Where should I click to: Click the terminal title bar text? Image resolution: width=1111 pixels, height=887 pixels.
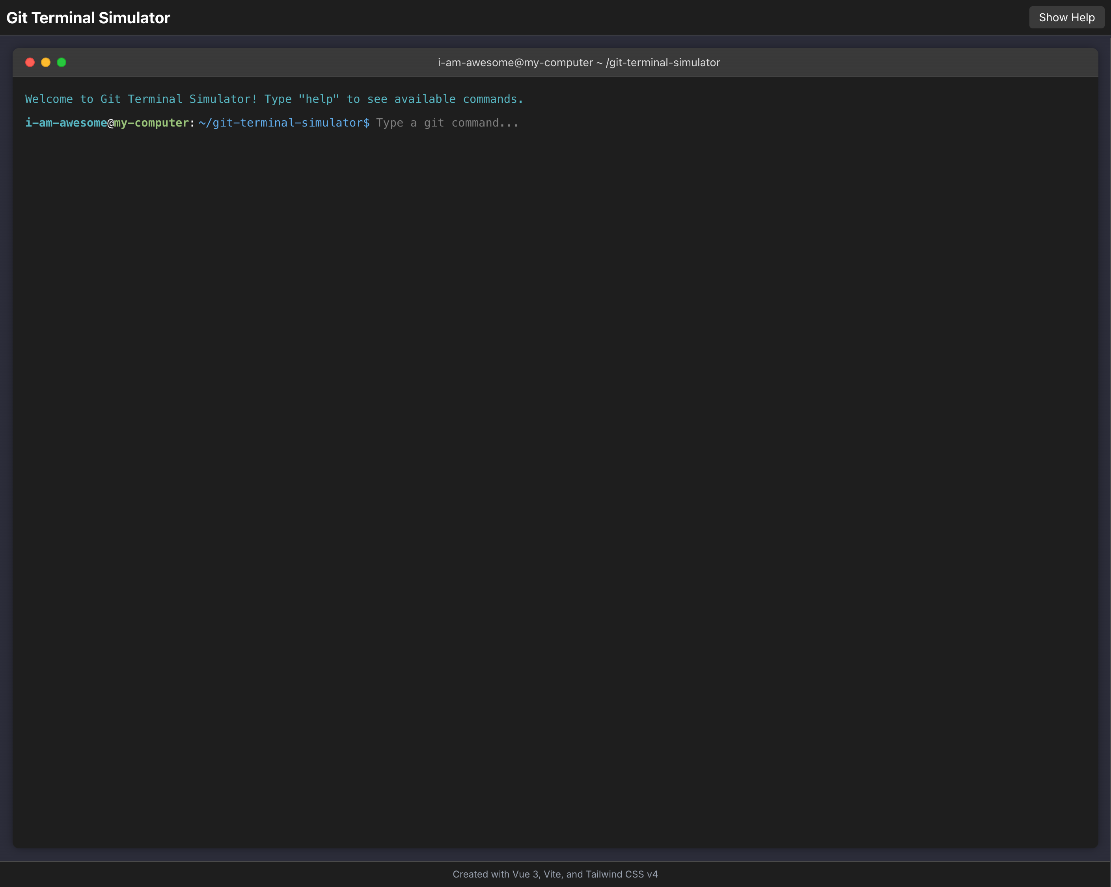point(579,62)
